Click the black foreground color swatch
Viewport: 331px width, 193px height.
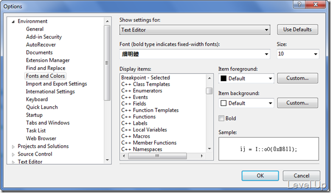pyautogui.click(x=224, y=79)
